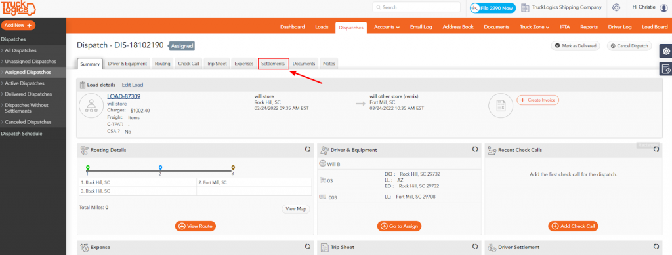Switch to the Driver & Equipment tab

coord(127,64)
